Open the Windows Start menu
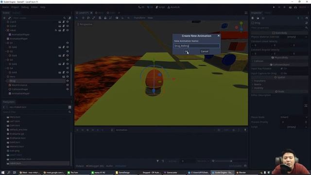This screenshot has width=311, height=175. coord(3,173)
